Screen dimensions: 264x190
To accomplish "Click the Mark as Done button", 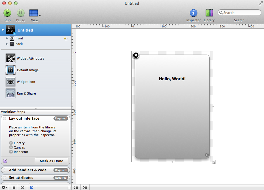I will (51, 161).
